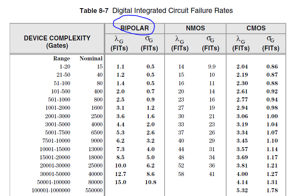Image resolution: width=291 pixels, height=196 pixels.
Task: Click the NMOS sigma value 9.9
Action: click(x=212, y=67)
